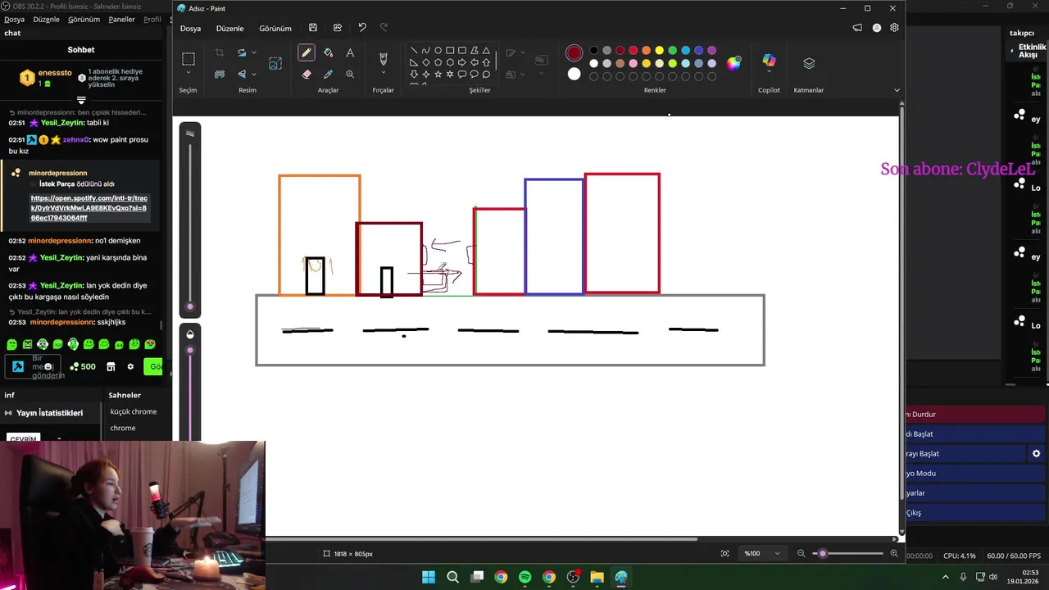The width and height of the screenshot is (1049, 590).
Task: Select chrome scene in OBS
Action: tap(123, 428)
